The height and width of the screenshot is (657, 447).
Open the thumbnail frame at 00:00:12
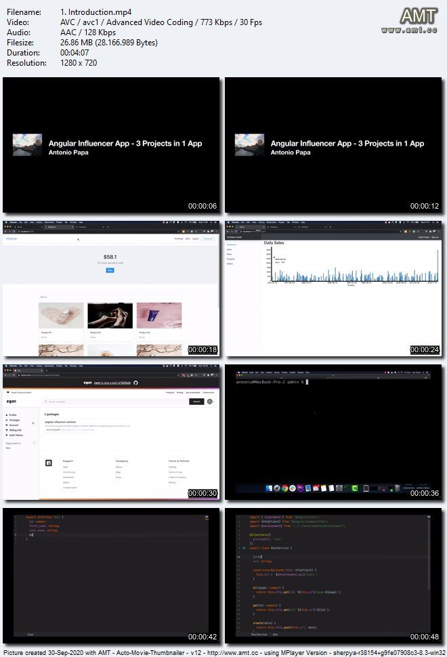pos(333,145)
